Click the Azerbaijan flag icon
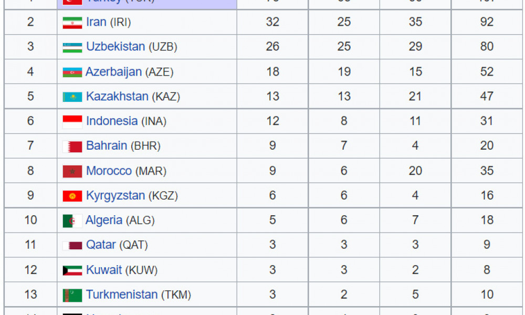 72,72
